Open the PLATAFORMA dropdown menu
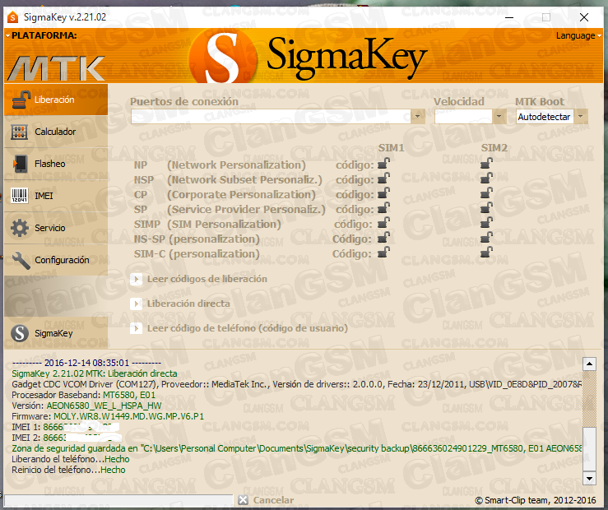 coord(41,35)
